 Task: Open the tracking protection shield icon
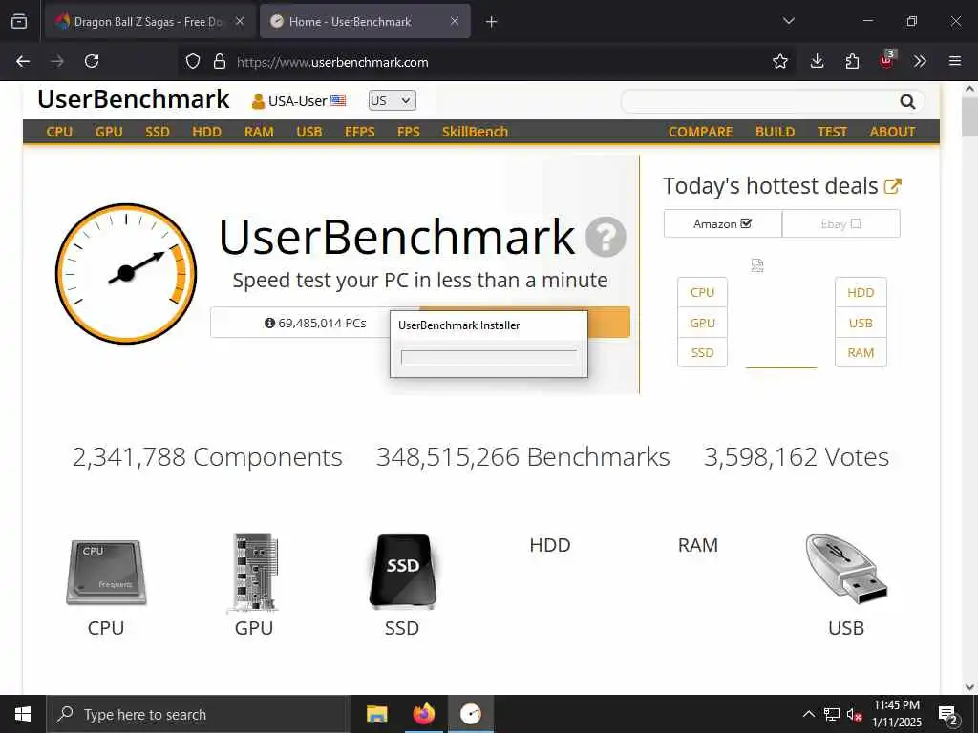193,62
